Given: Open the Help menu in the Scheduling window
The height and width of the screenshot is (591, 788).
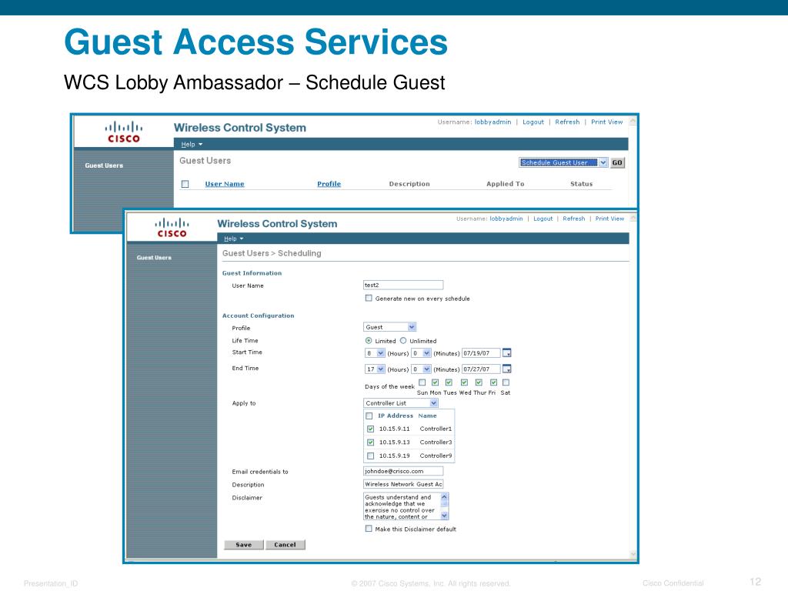Looking at the screenshot, I should click(x=234, y=239).
